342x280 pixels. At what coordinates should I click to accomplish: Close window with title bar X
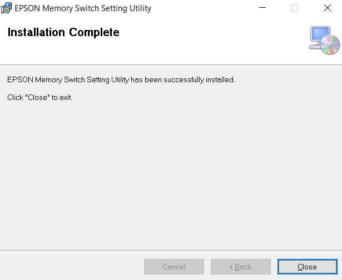(x=327, y=8)
